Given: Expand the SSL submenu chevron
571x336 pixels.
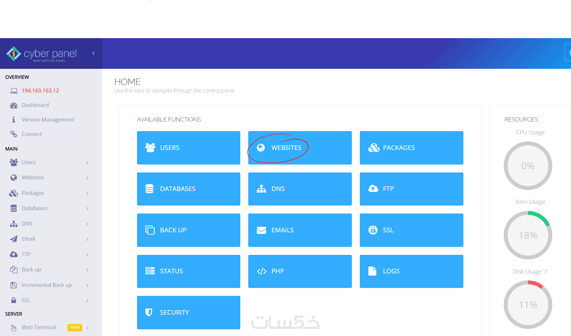Looking at the screenshot, I should [87, 300].
